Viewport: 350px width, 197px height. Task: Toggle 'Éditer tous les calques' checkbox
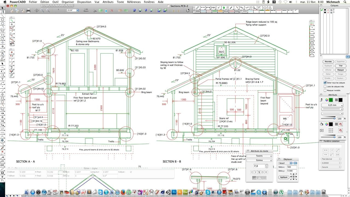(x=325, y=83)
